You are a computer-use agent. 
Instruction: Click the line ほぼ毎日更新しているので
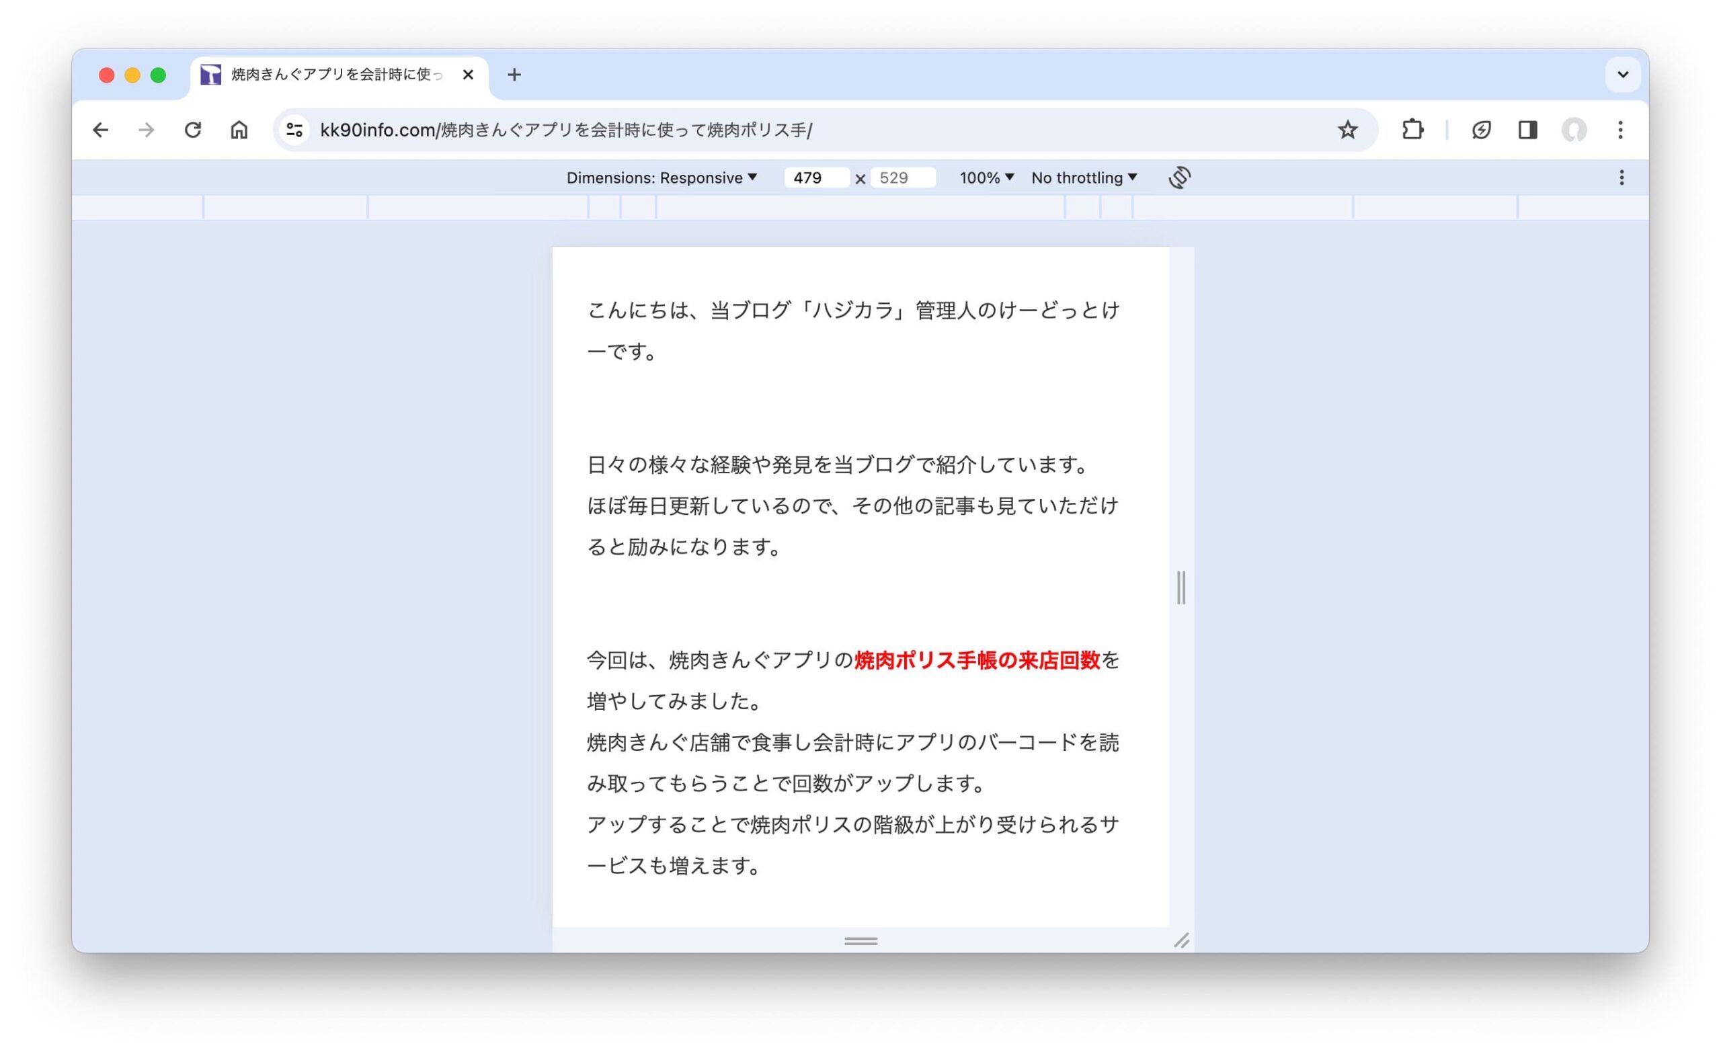[x=853, y=506]
